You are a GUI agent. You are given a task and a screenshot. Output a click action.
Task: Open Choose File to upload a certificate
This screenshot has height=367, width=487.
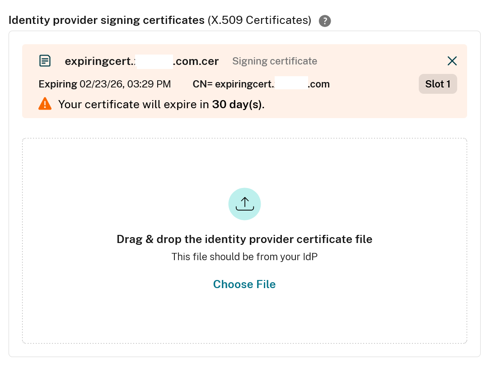[x=244, y=284]
